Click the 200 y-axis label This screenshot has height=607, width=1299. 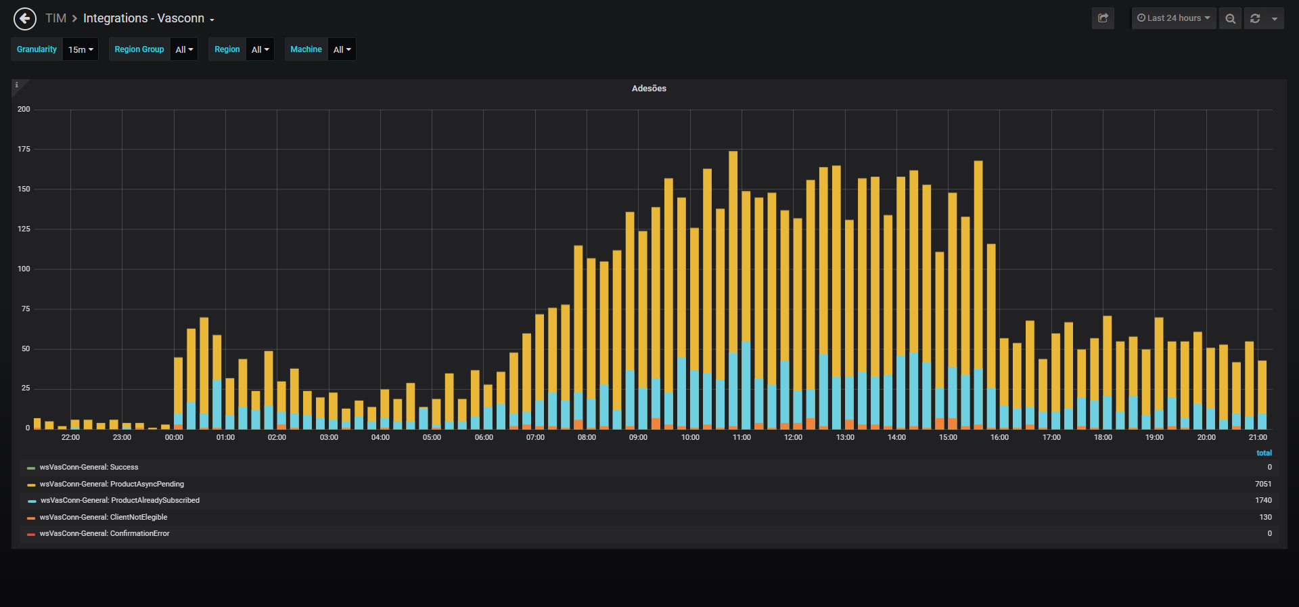[x=24, y=110]
